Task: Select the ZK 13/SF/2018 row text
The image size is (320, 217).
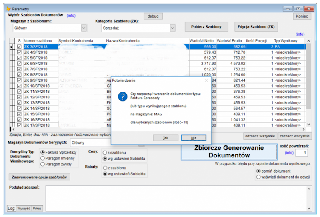Action: pos(37,103)
